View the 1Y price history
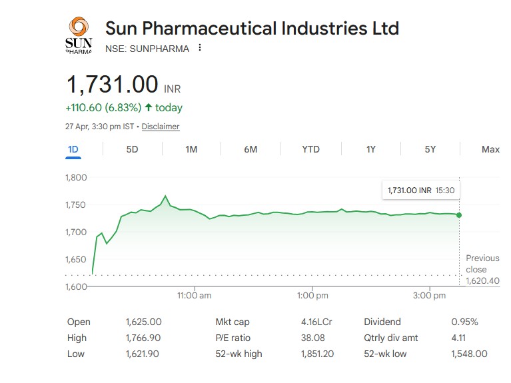 pos(371,149)
